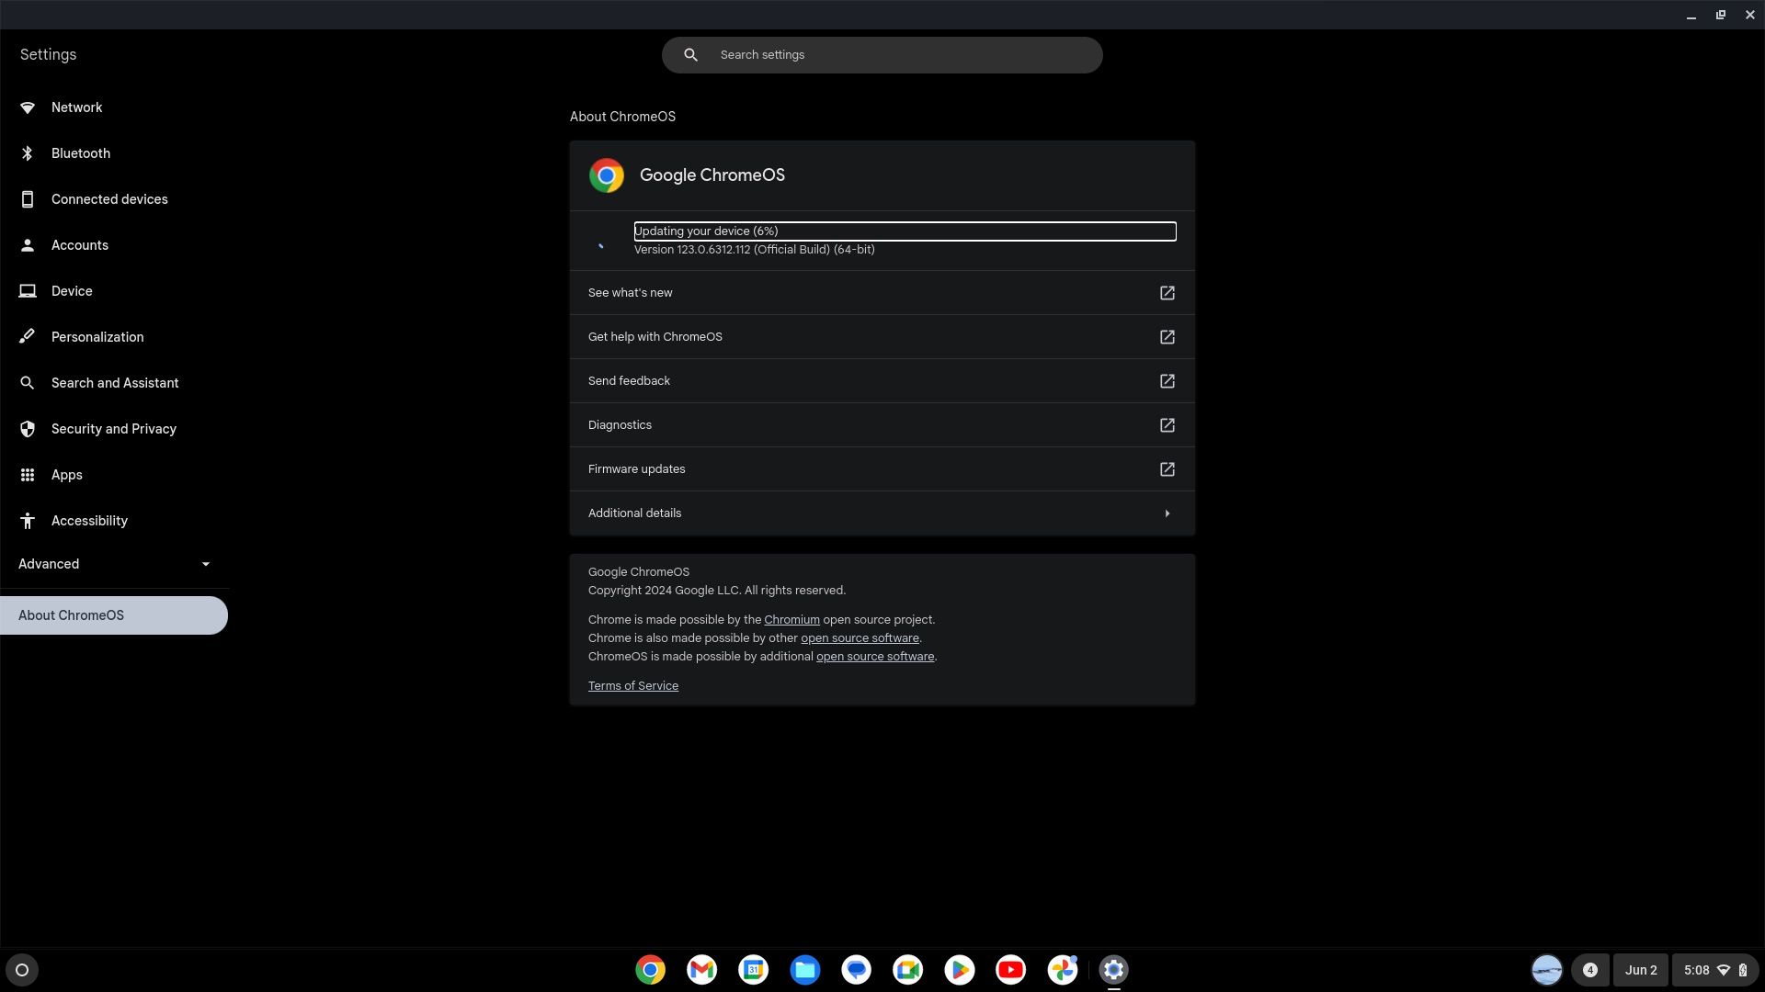Click the magnifier icon in search bar
This screenshot has width=1765, height=992.
tap(691, 55)
